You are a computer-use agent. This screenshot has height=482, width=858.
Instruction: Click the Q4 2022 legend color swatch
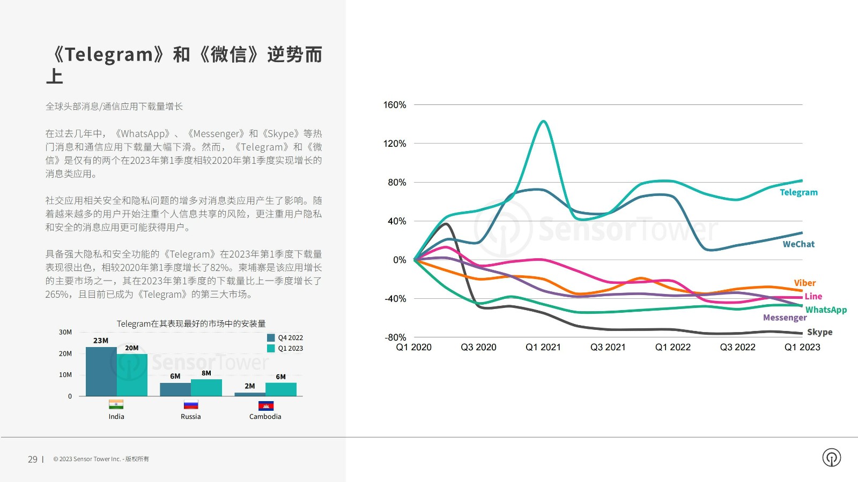271,338
